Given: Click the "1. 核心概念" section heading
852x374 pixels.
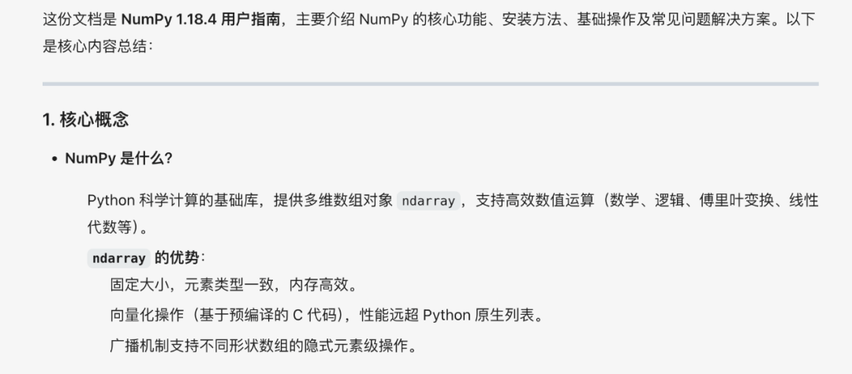Looking at the screenshot, I should [x=85, y=120].
